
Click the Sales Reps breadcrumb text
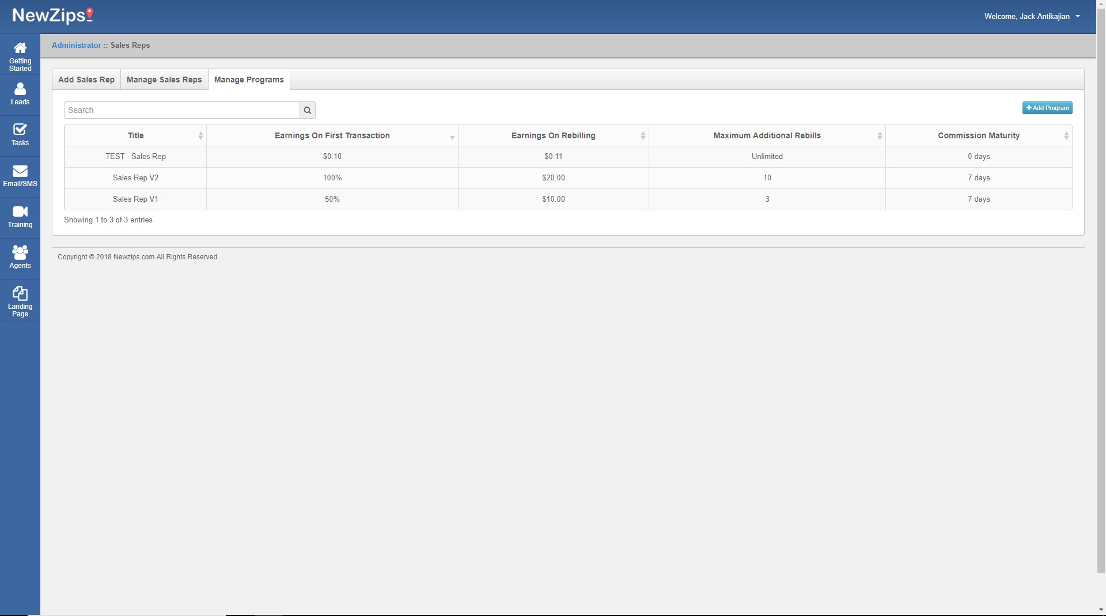coord(130,46)
